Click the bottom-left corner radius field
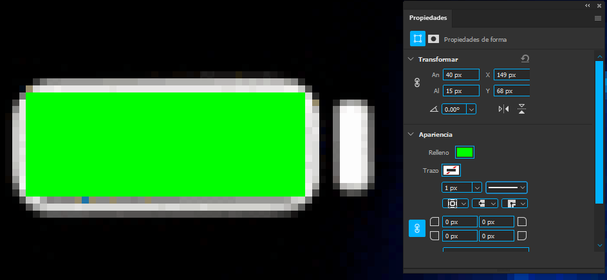The image size is (607, 280). [x=460, y=236]
